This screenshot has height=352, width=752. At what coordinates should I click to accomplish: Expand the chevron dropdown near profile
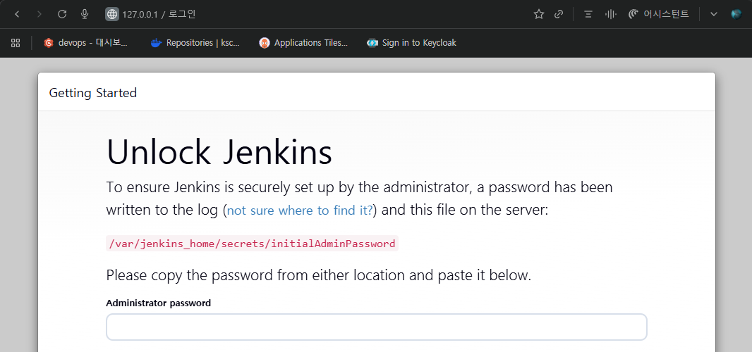[714, 14]
